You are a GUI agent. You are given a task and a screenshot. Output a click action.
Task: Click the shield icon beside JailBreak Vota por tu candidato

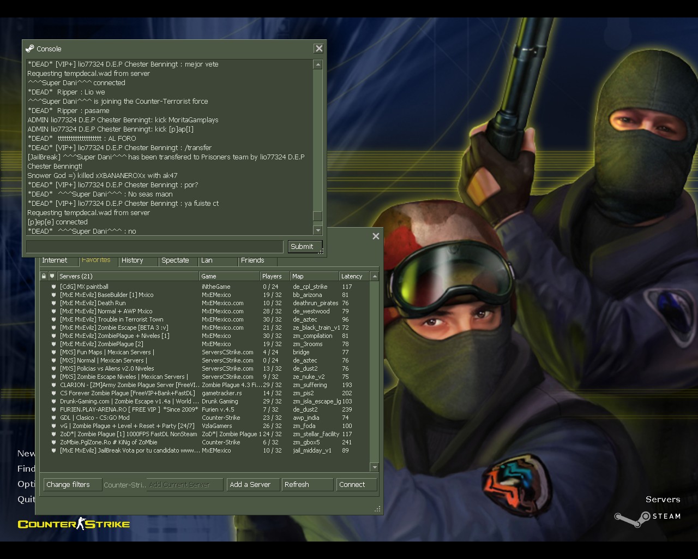pos(54,450)
